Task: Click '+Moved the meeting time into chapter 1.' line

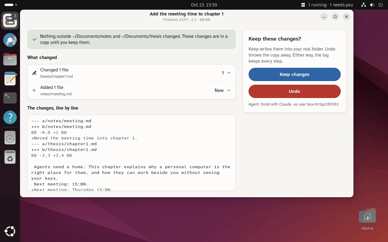Action: point(84,138)
